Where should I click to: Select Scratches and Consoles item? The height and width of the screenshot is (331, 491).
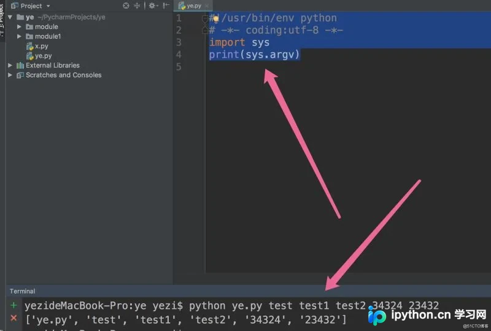pos(59,75)
